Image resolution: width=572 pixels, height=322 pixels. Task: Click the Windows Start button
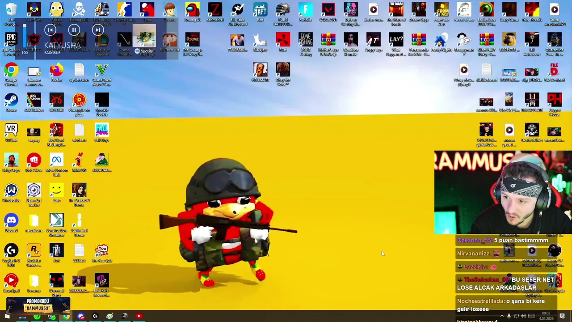point(7,316)
